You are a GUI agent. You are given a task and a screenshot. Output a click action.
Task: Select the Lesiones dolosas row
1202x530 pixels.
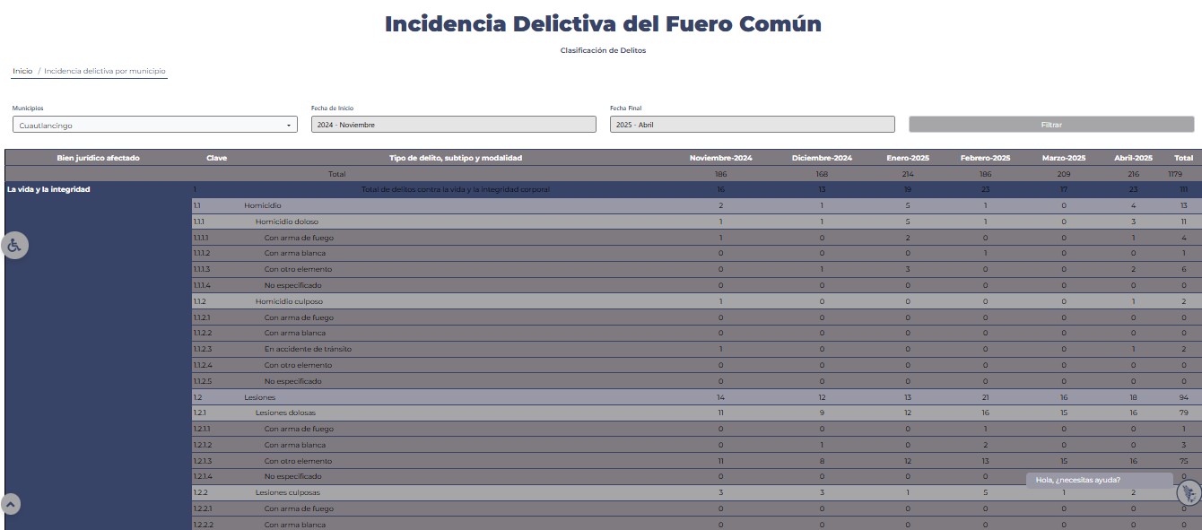(285, 413)
